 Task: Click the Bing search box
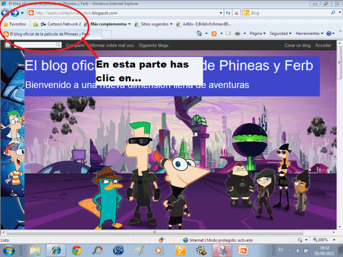click(x=286, y=13)
